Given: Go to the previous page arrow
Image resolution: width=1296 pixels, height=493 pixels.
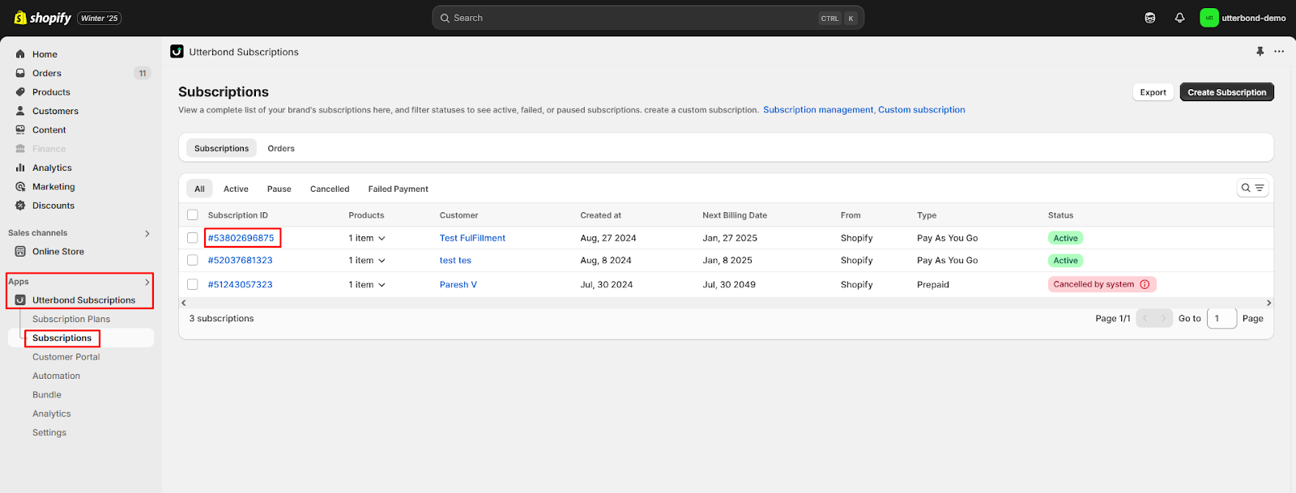Looking at the screenshot, I should coord(1145,318).
